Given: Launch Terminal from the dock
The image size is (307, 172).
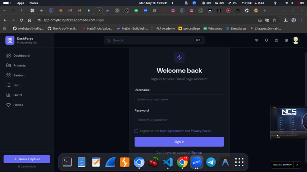Looking at the screenshot, I should point(67,162).
